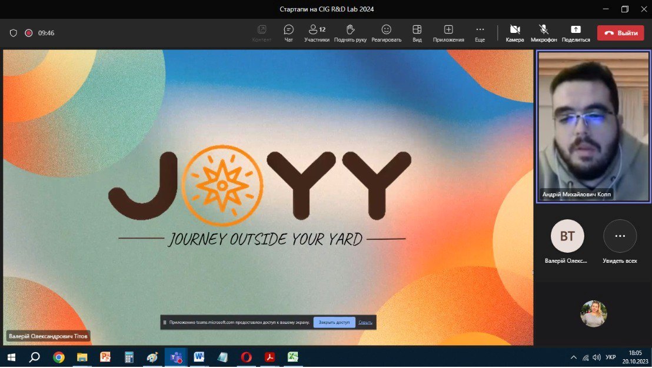Open the notepad-like app on taskbar
Screen dimensions: 652x368
222,357
